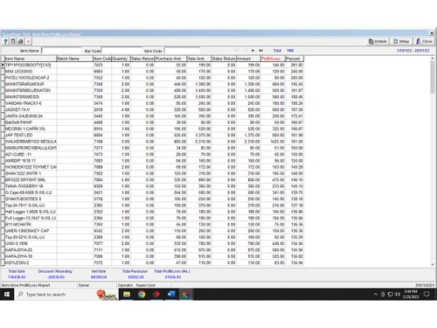This screenshot has width=437, height=328.
Task: Focus the Bar Code search field
Action: pyautogui.click(x=121, y=51)
